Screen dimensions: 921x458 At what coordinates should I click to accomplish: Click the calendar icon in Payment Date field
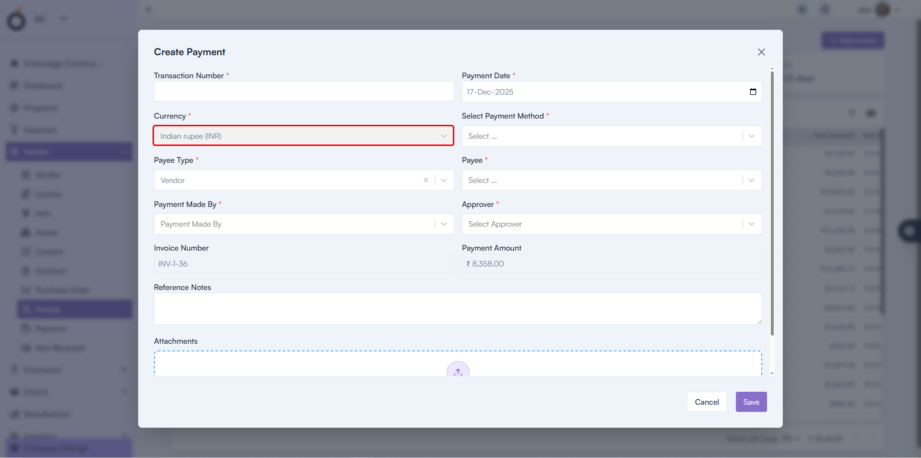pyautogui.click(x=753, y=92)
